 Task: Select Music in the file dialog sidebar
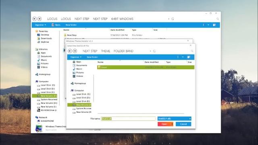click(77, 69)
